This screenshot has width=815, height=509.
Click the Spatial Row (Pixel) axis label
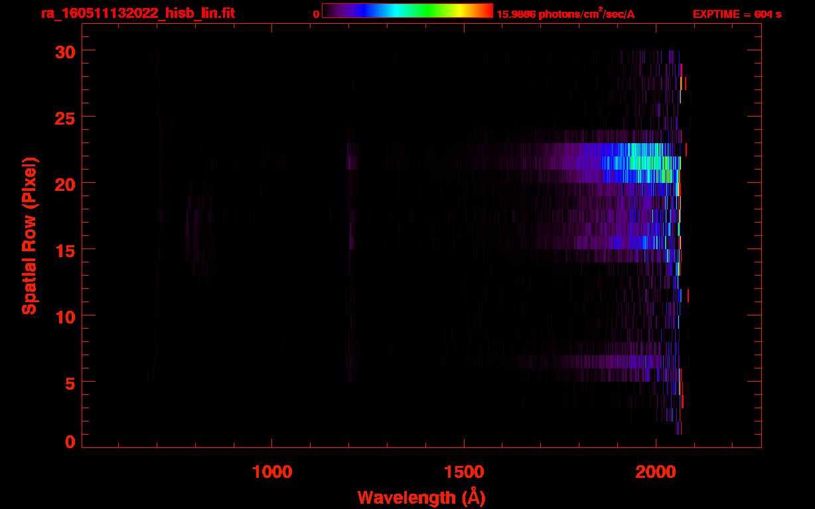(x=29, y=235)
